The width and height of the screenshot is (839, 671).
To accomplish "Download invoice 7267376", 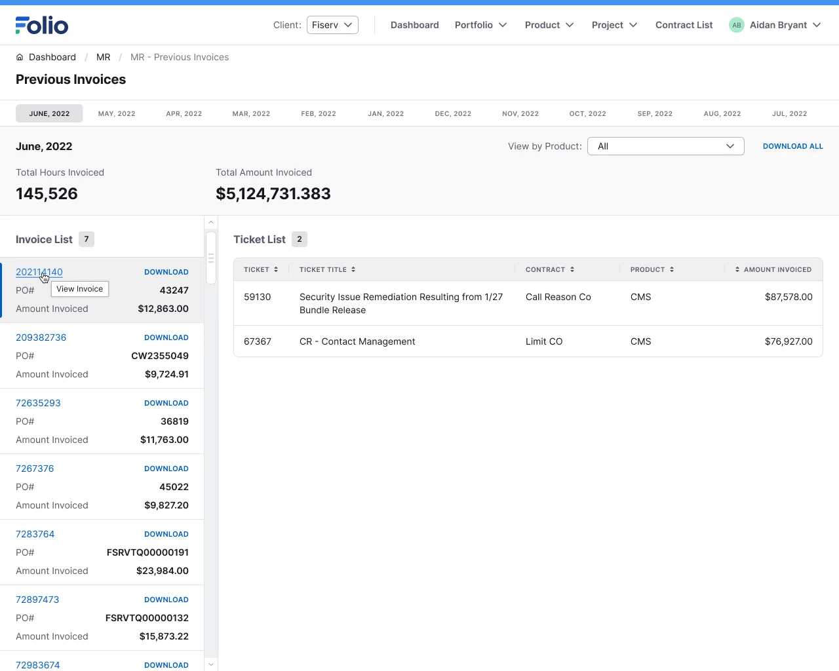I will (x=166, y=469).
